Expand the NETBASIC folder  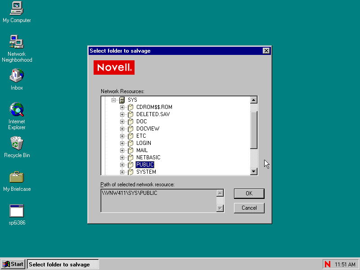(x=122, y=157)
